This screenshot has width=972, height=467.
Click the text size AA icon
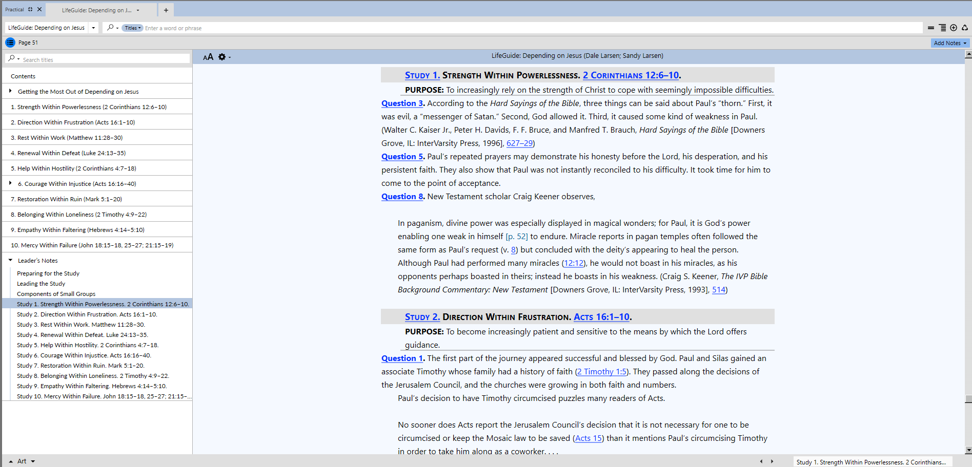[x=208, y=57]
